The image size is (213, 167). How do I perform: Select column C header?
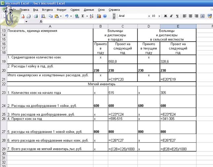[x=123, y=26]
